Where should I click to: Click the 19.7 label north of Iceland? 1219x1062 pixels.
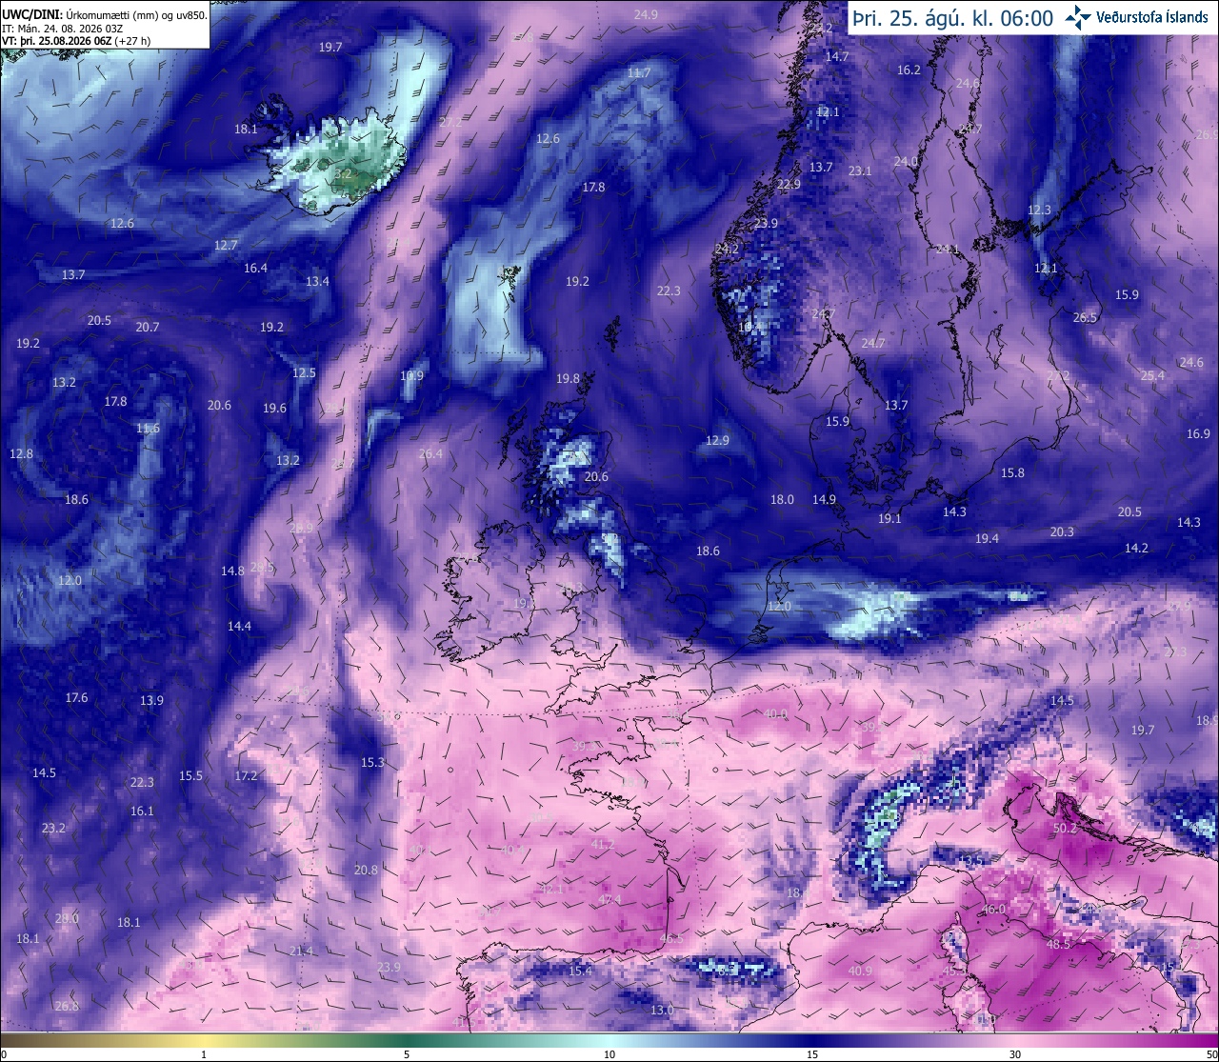330,48
